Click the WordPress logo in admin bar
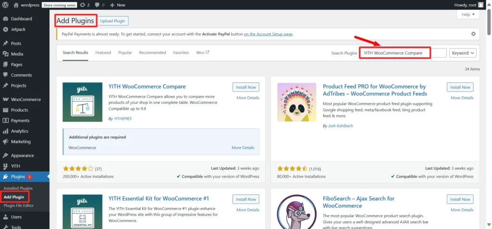Image resolution: width=492 pixels, height=229 pixels. click(5, 5)
